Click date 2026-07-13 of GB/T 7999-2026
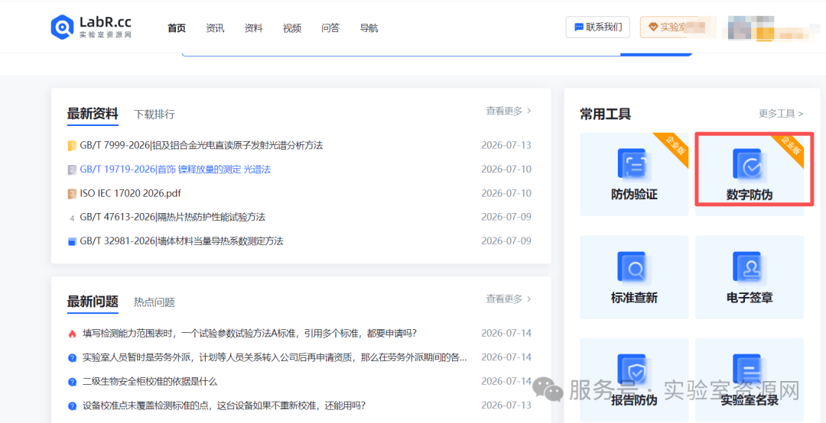Screen dimensions: 826x423 [x=506, y=145]
